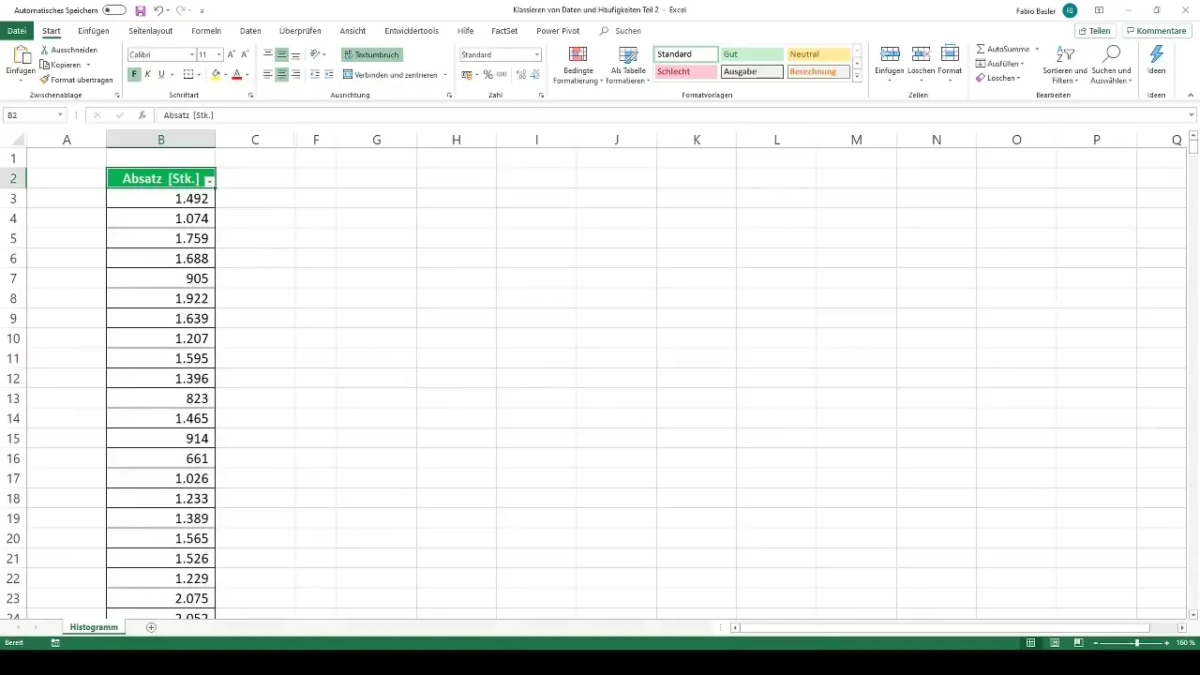Open the Entwicklertools tab
The image size is (1200, 675).
tap(412, 31)
